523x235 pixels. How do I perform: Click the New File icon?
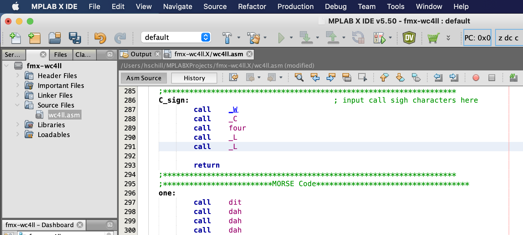(x=15, y=38)
